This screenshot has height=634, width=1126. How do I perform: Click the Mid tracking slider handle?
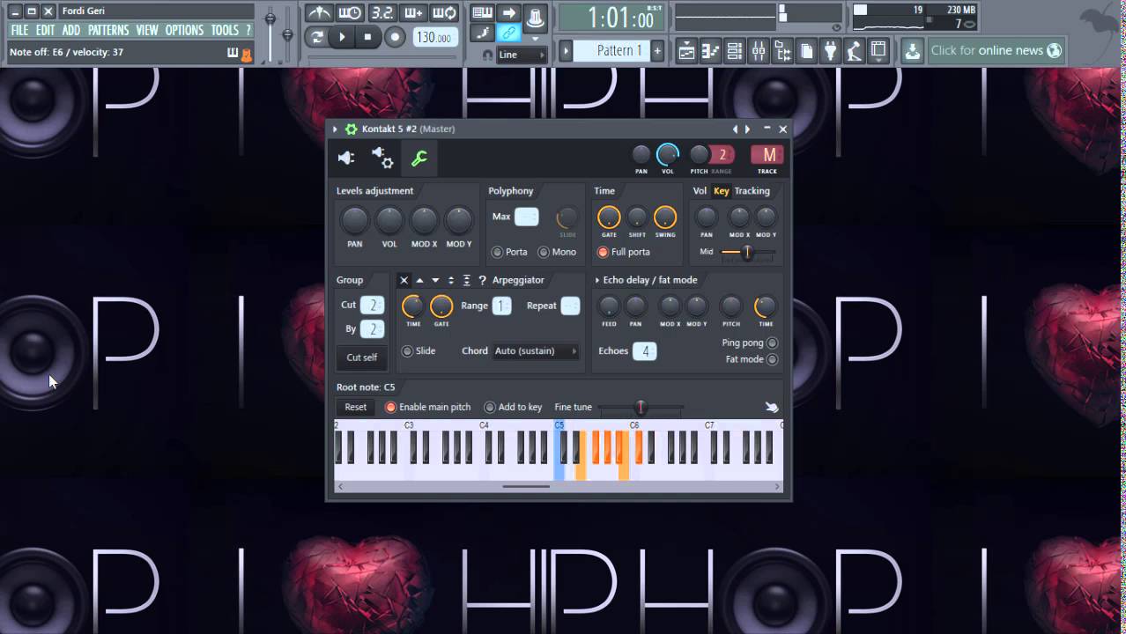tap(747, 253)
